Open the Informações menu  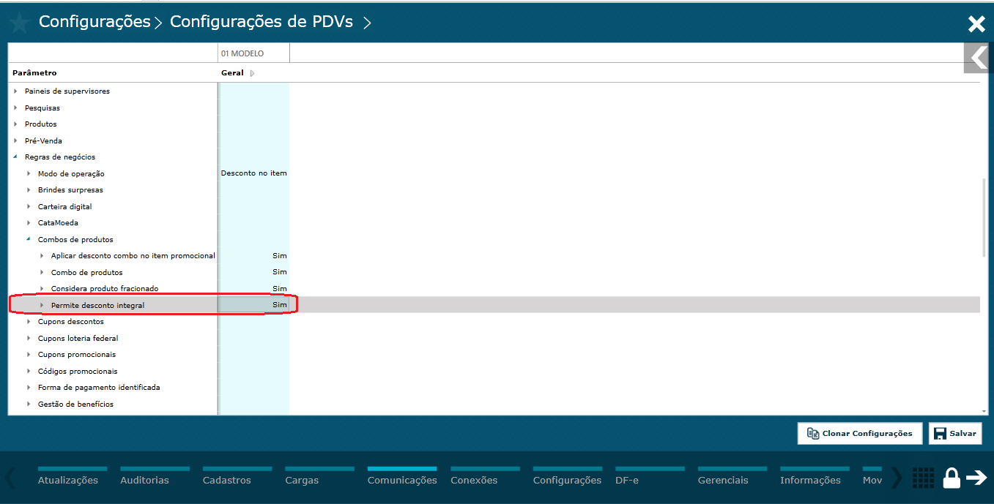point(810,481)
